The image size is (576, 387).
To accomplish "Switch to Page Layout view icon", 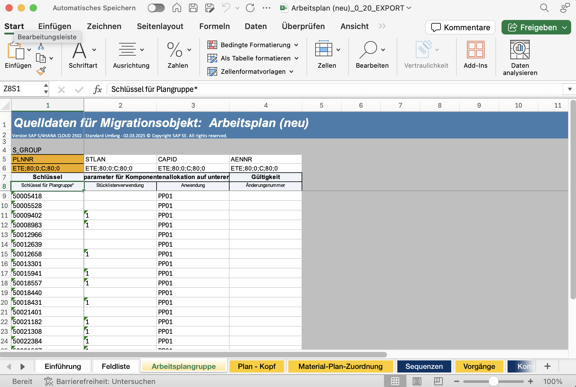I will [417, 381].
